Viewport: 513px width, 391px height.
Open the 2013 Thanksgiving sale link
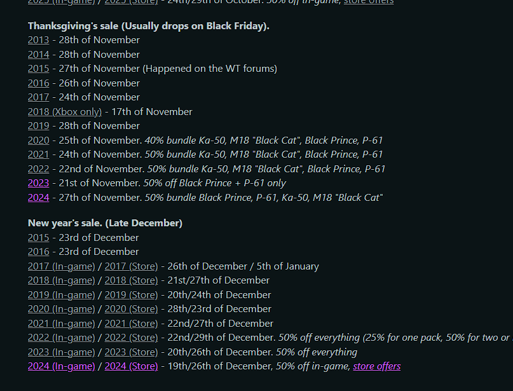pos(38,40)
